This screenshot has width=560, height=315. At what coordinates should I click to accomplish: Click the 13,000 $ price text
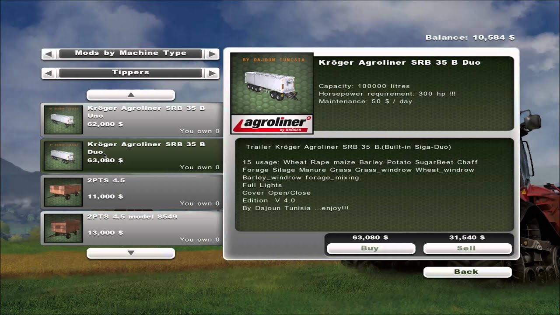pos(105,233)
